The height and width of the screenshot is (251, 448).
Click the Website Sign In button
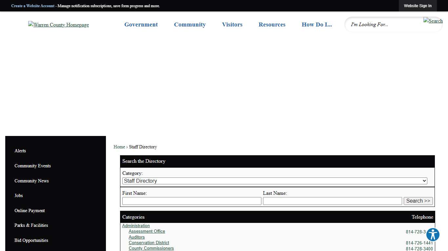pyautogui.click(x=417, y=6)
